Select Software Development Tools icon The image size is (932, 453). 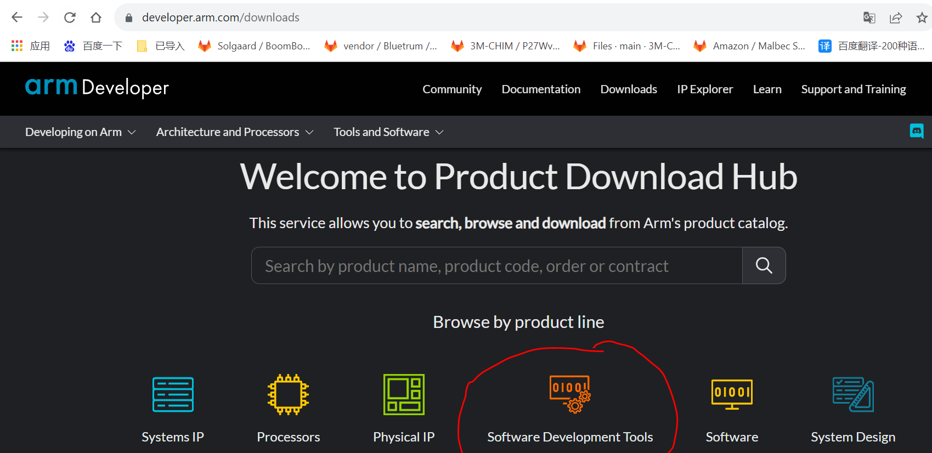point(570,394)
